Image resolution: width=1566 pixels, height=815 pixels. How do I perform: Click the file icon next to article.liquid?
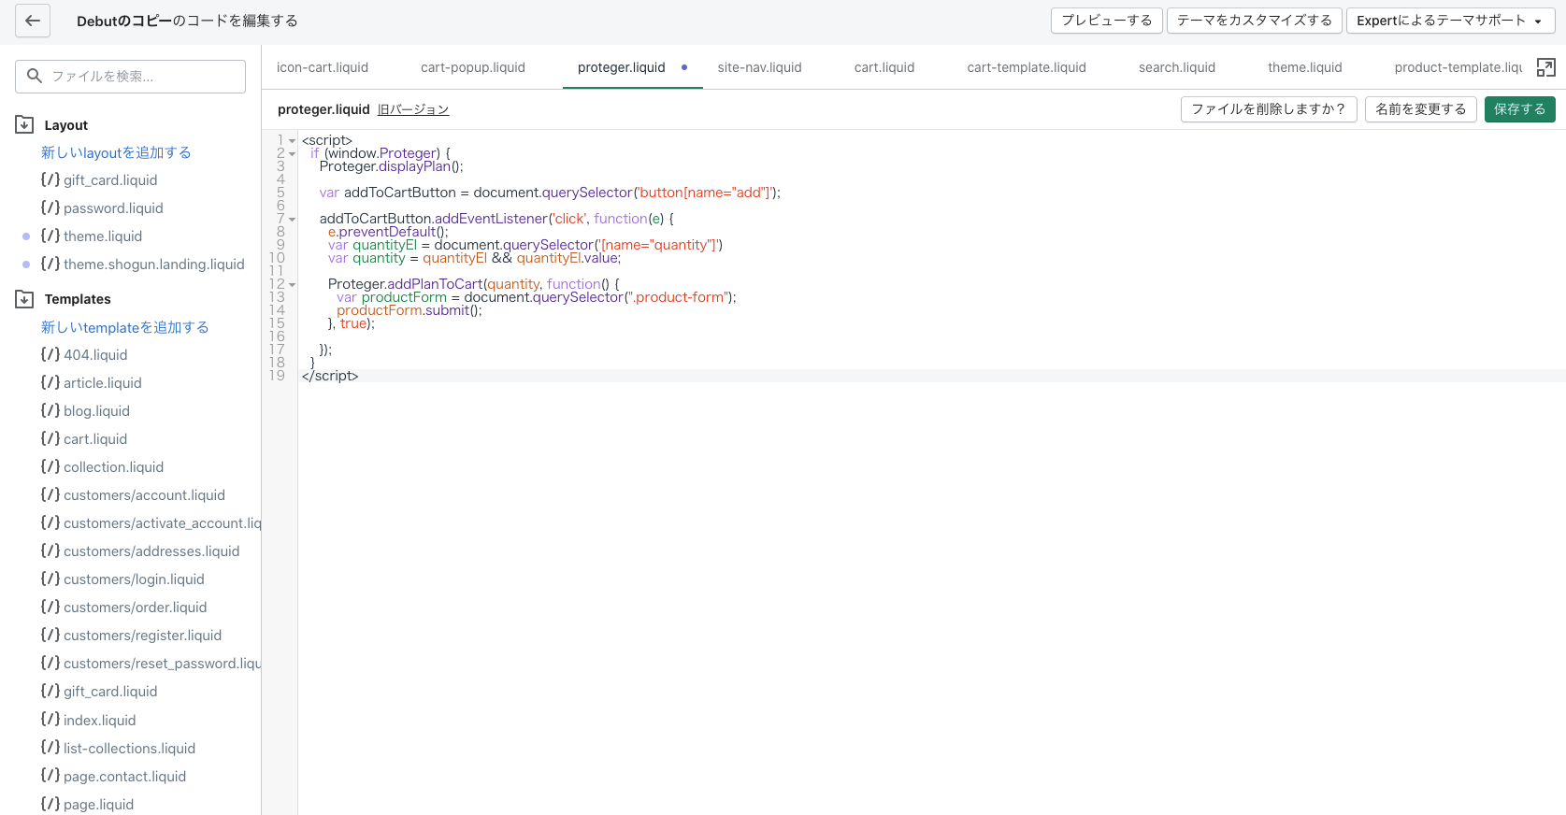(x=50, y=382)
